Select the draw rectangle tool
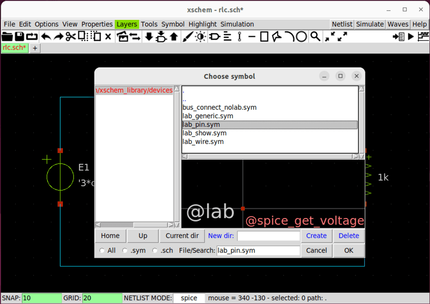The height and width of the screenshot is (304, 430). click(x=264, y=37)
